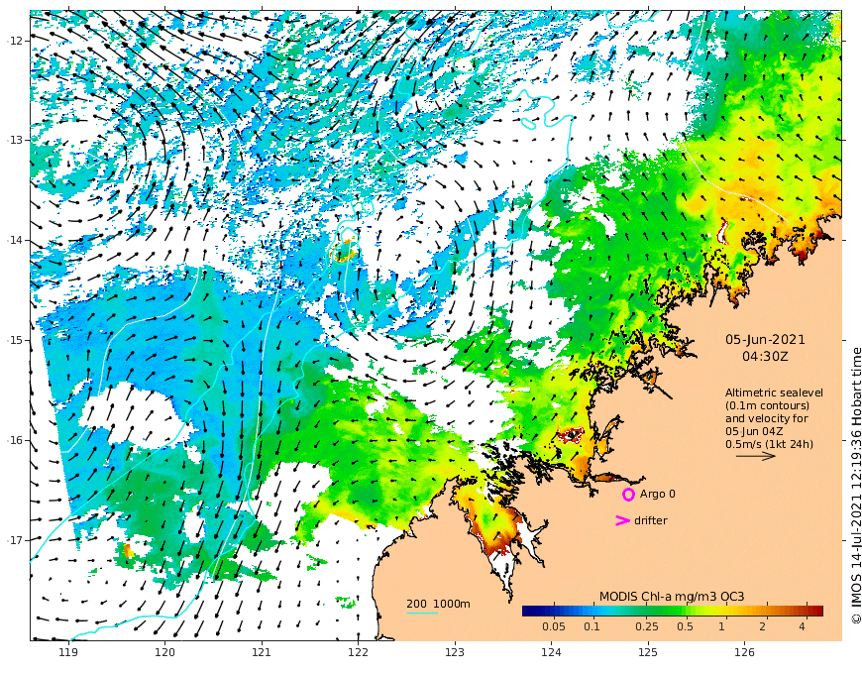
Task: Select the 'Argo 0' legend label
Action: tap(658, 495)
